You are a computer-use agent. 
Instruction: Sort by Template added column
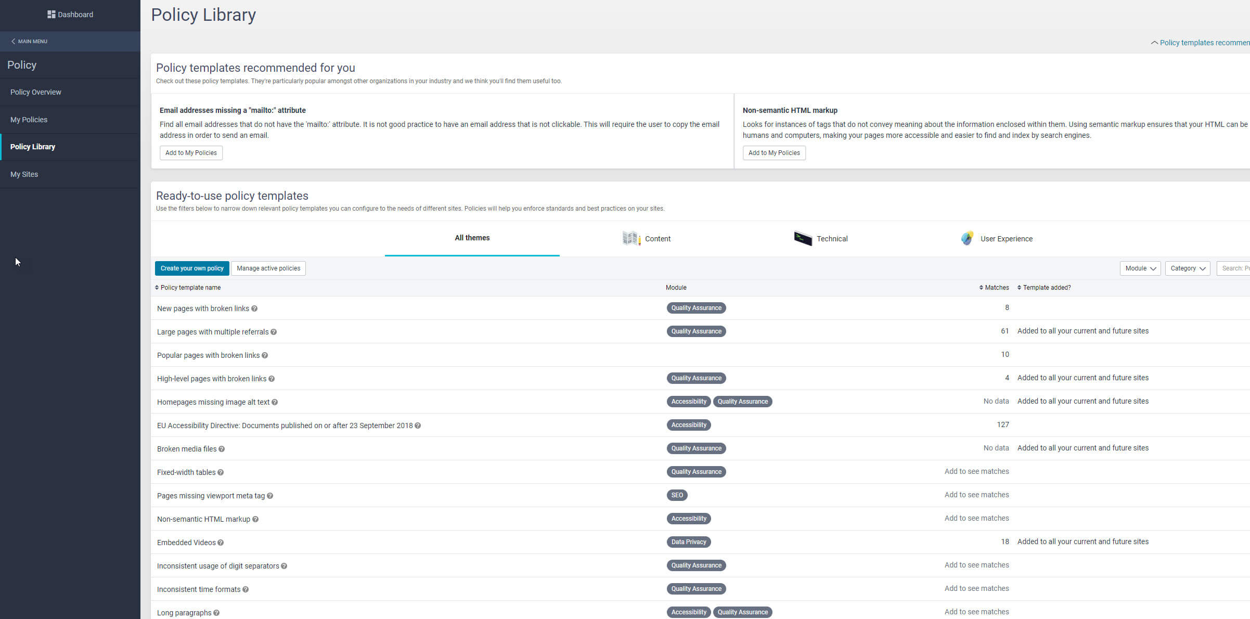[1044, 288]
